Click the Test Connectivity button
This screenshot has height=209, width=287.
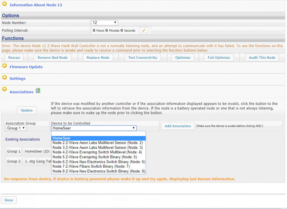pos(143,57)
